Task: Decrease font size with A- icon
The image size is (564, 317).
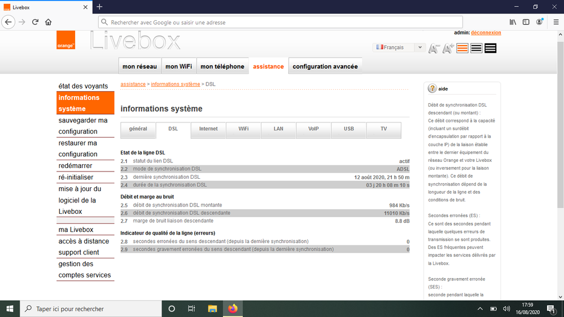Action: point(434,48)
